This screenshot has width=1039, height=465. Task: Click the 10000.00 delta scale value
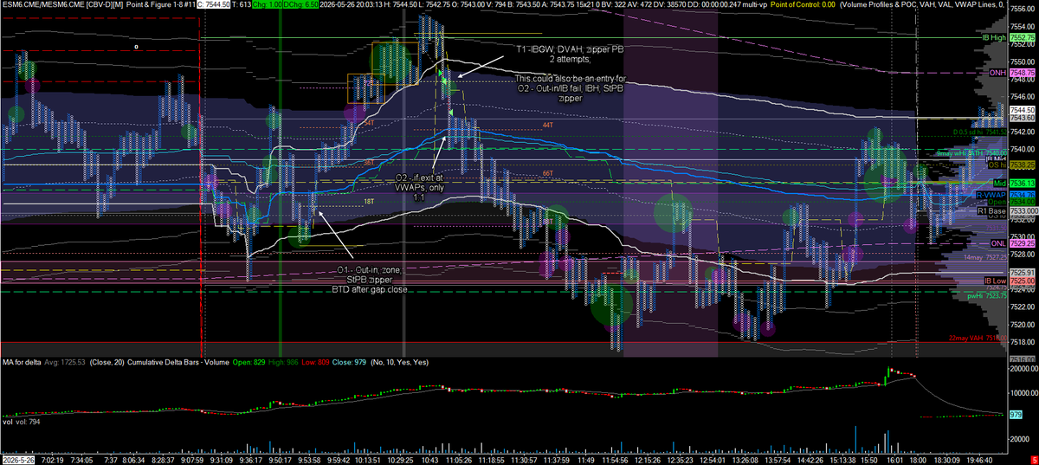1023,393
